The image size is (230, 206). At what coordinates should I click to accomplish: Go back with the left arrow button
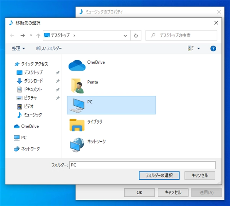tap(12, 36)
